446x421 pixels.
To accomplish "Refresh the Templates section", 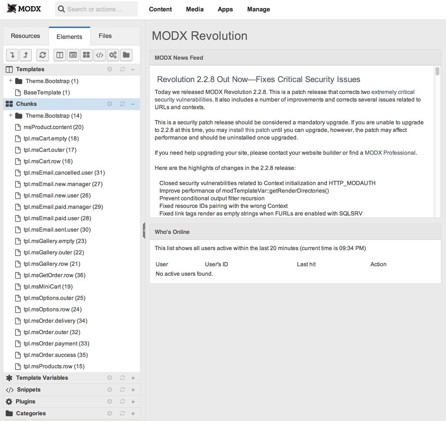I will (x=122, y=69).
